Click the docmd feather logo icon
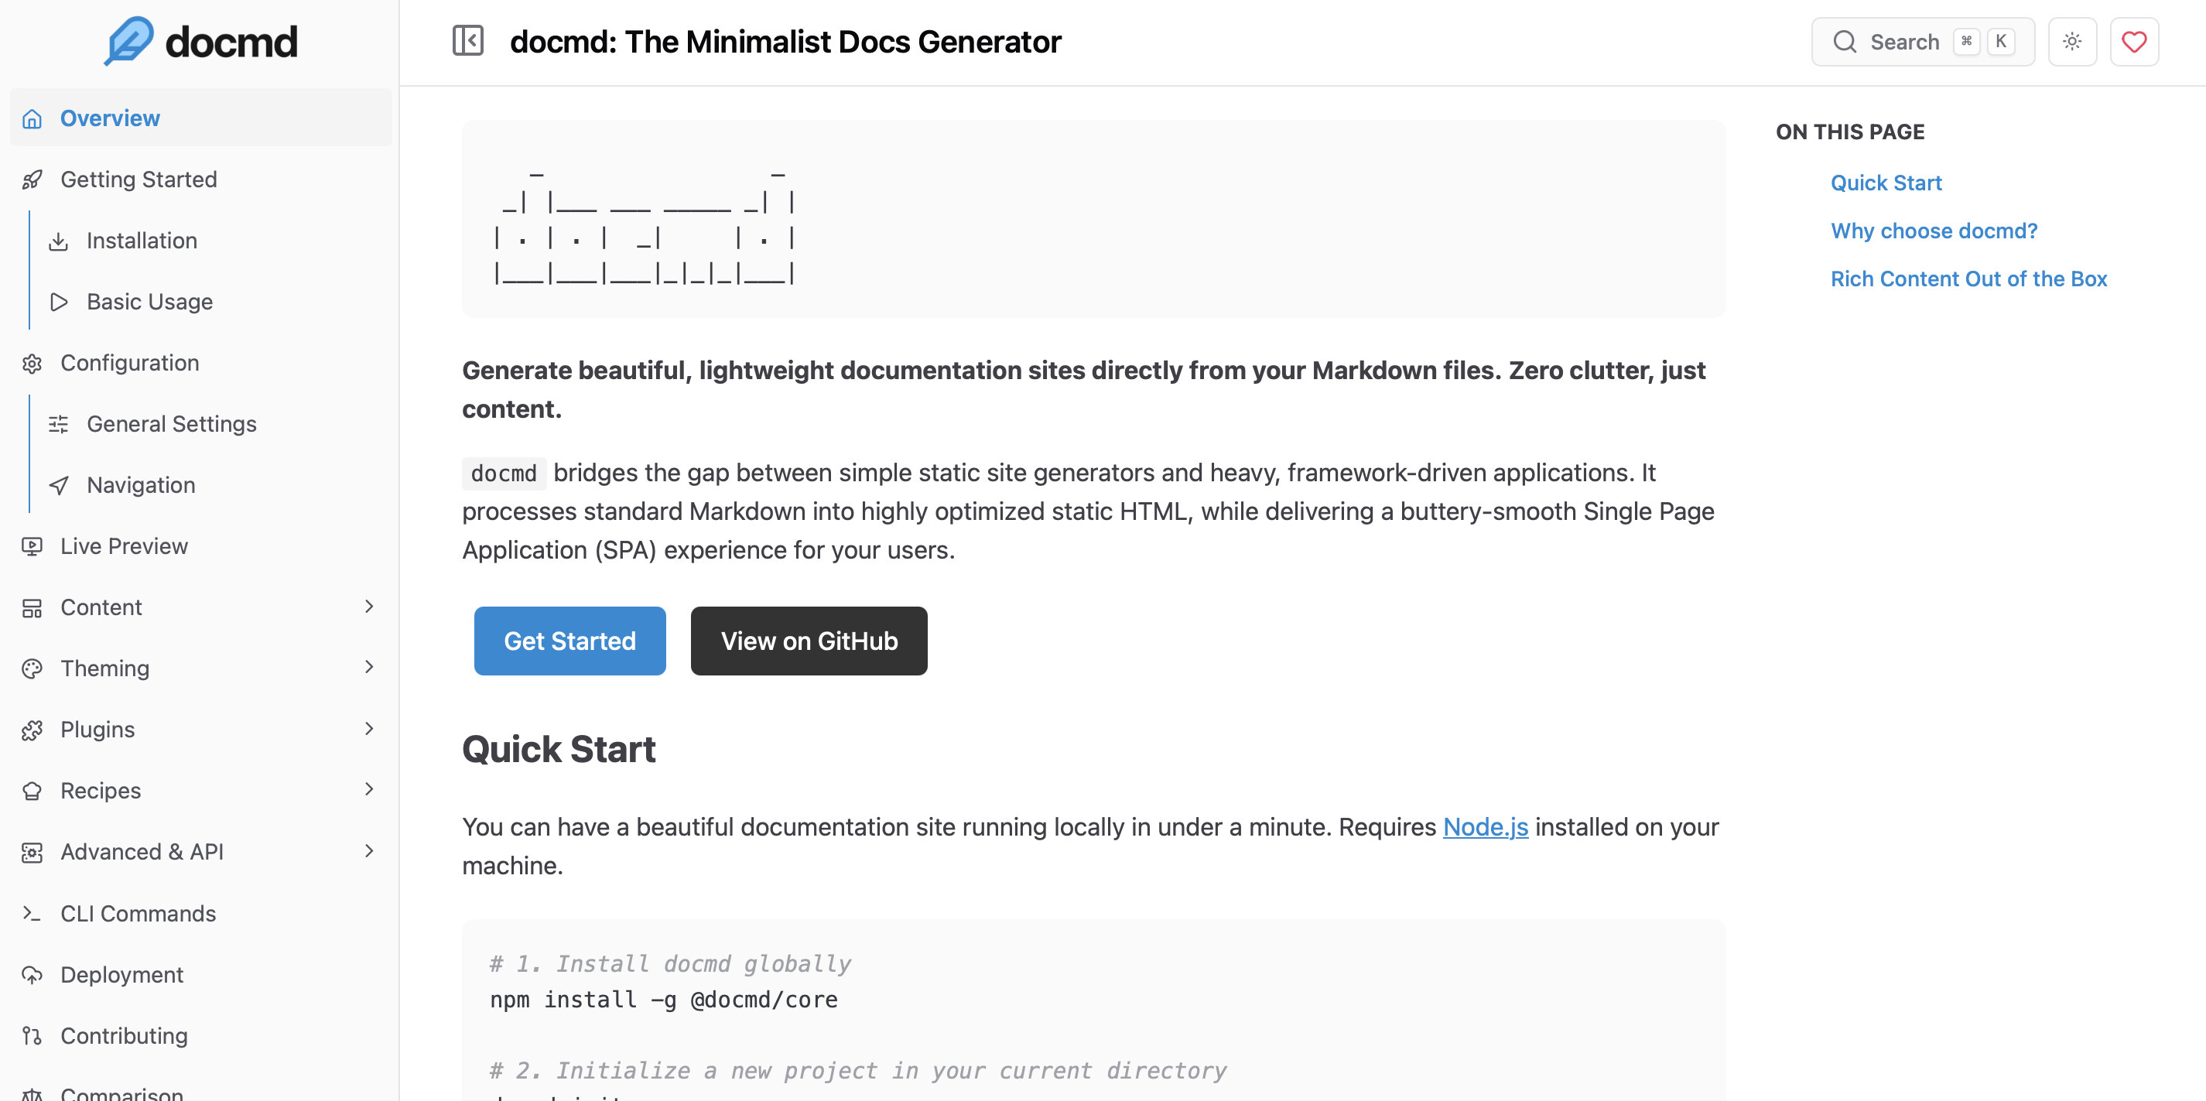The width and height of the screenshot is (2206, 1101). pos(128,40)
